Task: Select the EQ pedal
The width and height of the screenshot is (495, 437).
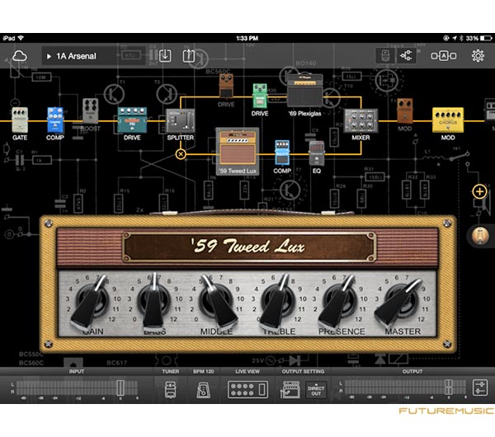Action: (x=317, y=153)
